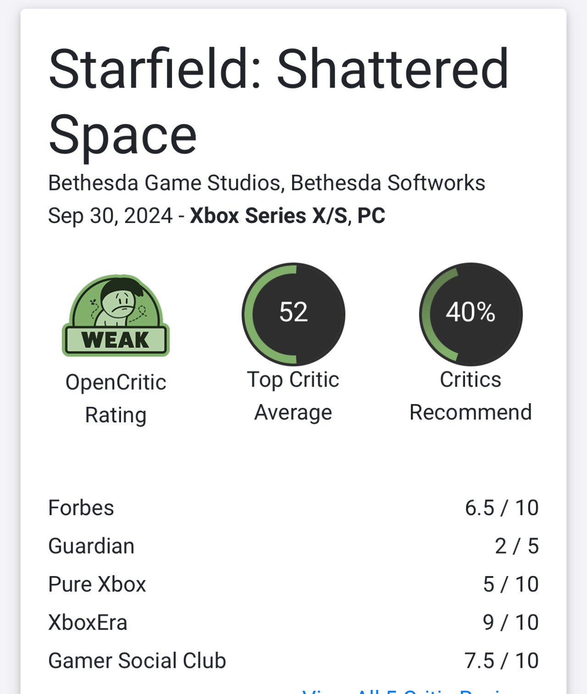Click the 9 / 10 XboxEra score
Viewport: 587px width, 694px height.
[511, 622]
